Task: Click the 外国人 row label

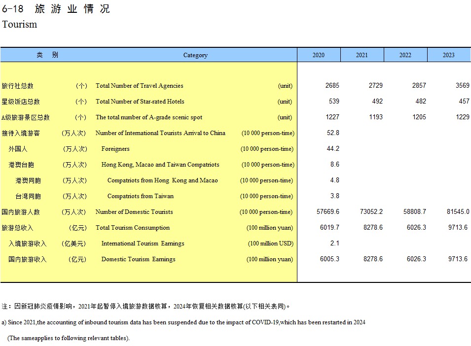Action: (18, 149)
